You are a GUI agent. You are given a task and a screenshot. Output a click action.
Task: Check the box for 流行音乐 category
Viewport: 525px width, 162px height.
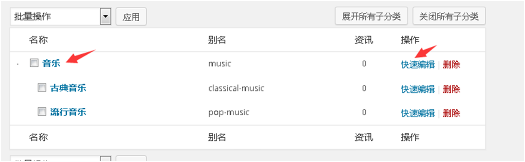(42, 112)
